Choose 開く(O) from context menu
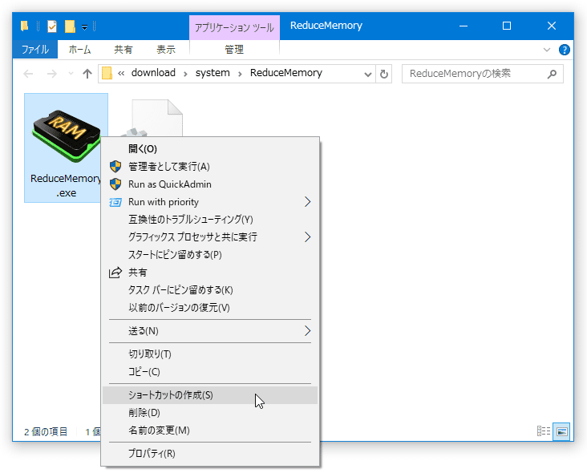 coord(210,149)
